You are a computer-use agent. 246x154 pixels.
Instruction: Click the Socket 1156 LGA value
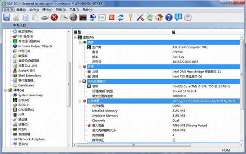pos(184,91)
